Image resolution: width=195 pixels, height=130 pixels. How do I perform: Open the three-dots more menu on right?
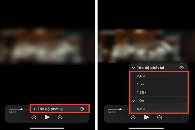(182, 117)
